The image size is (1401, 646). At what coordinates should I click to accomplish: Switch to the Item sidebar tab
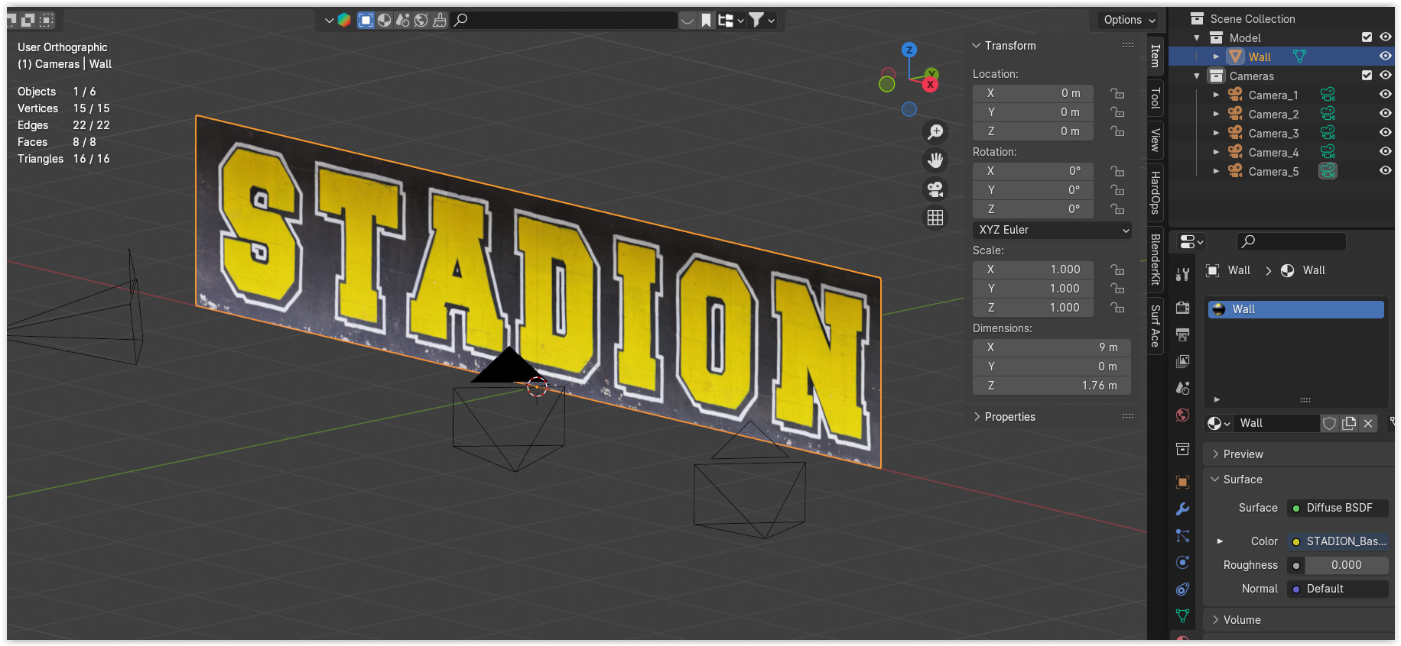click(1156, 56)
